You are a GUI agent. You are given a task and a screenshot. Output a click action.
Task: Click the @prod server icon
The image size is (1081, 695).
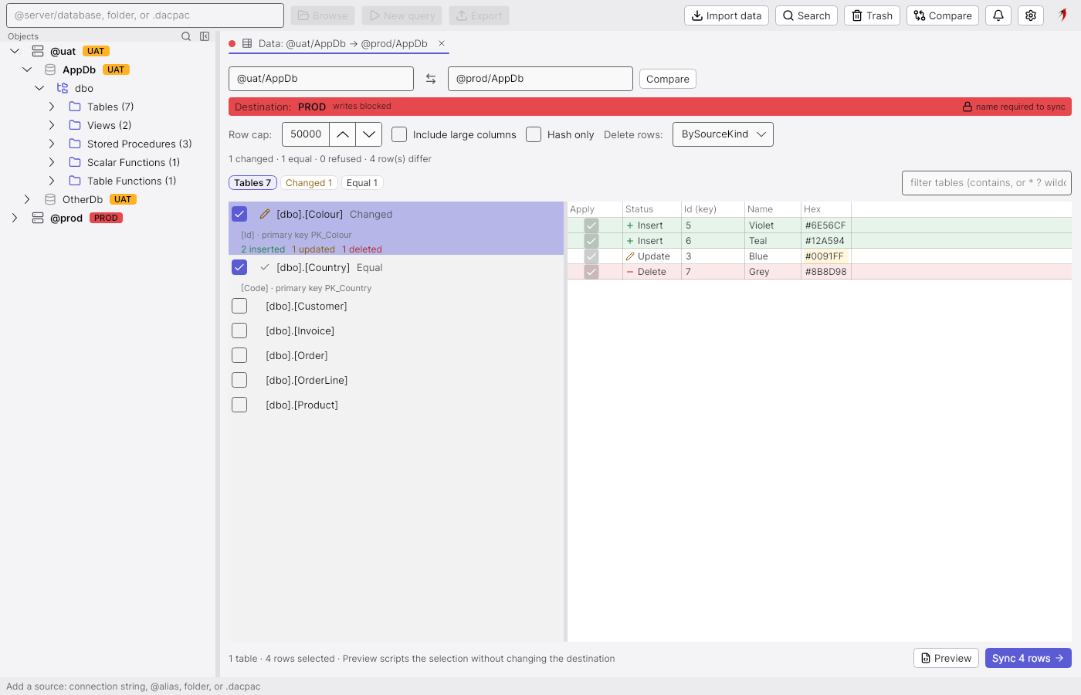(38, 218)
